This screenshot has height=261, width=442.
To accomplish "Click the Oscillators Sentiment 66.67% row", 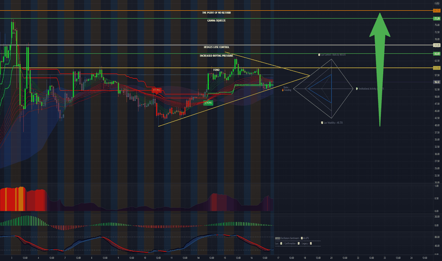I will [292, 238].
